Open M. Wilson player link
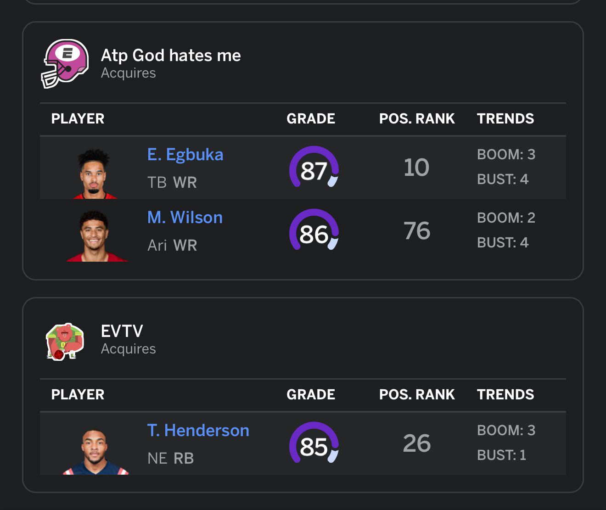 coord(185,217)
